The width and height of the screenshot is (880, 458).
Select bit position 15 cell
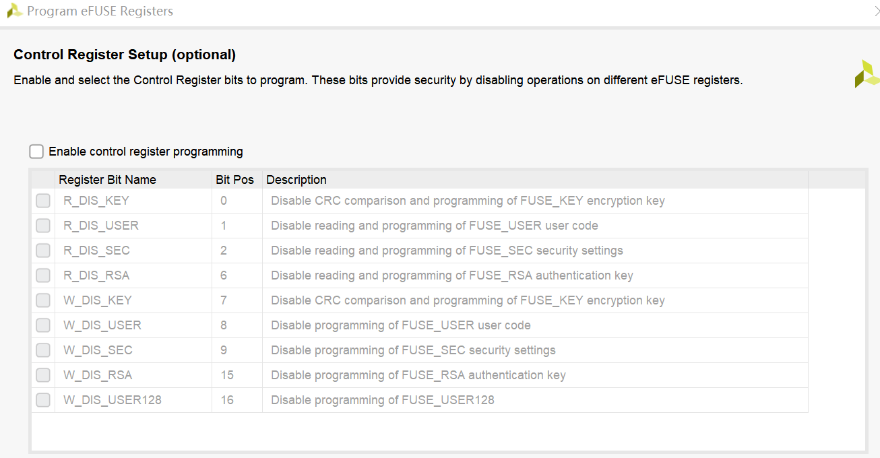pos(227,375)
